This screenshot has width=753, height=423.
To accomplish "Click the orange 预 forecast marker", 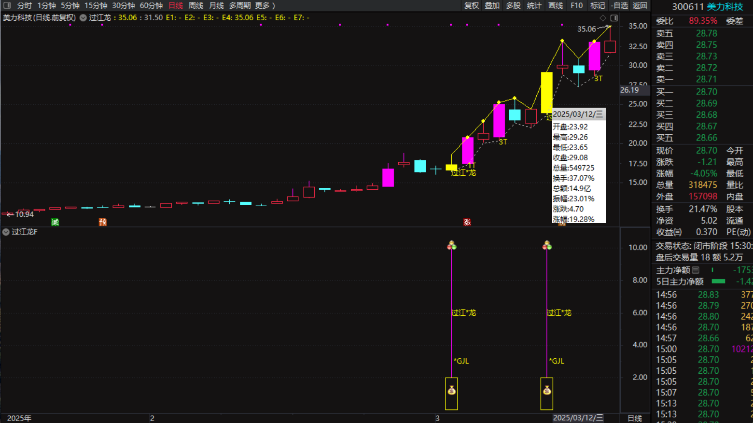I will [102, 222].
